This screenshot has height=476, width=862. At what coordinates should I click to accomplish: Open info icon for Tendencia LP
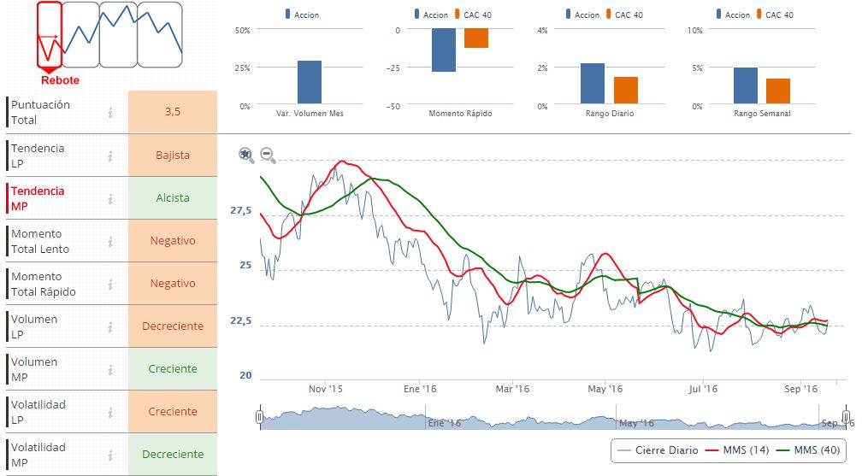[110, 156]
